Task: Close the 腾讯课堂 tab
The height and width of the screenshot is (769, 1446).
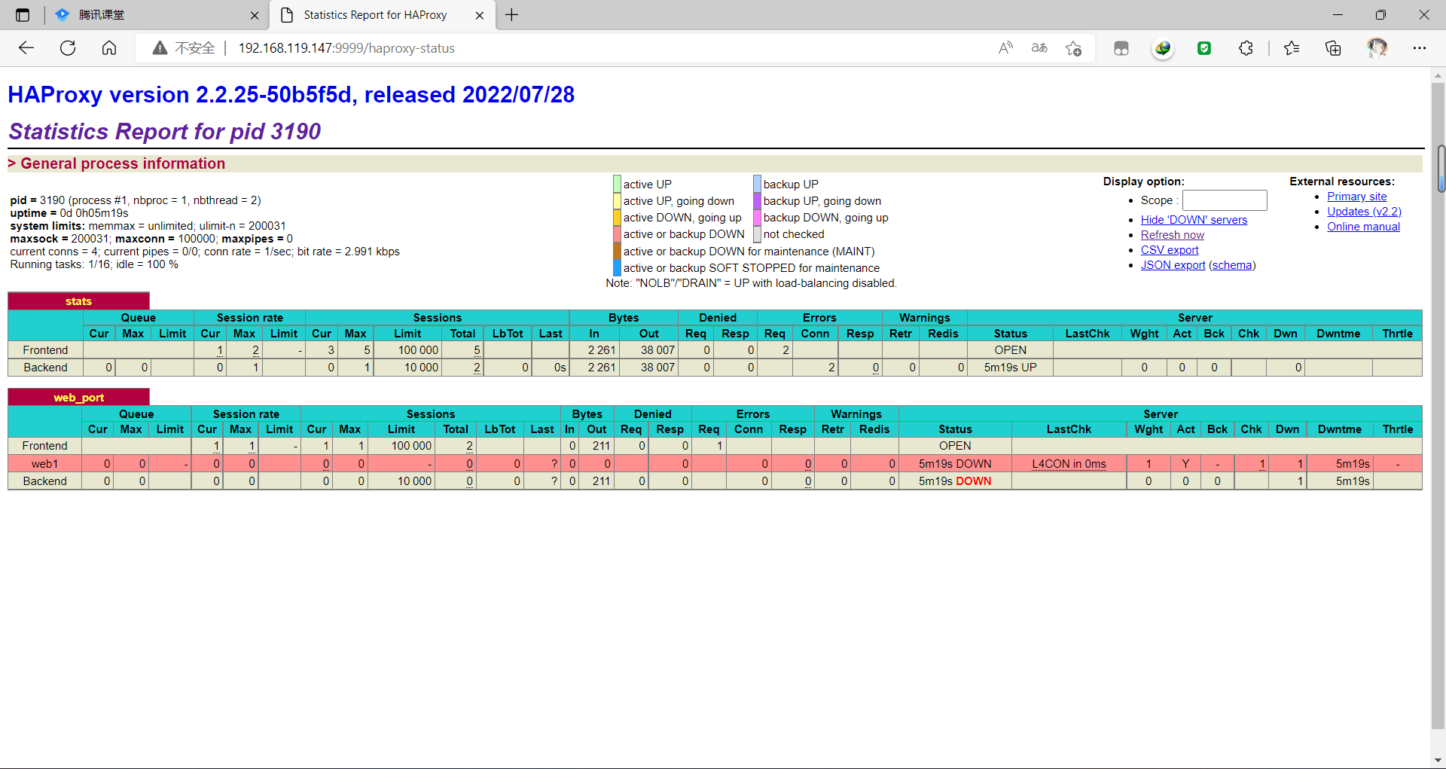Action: click(x=255, y=15)
